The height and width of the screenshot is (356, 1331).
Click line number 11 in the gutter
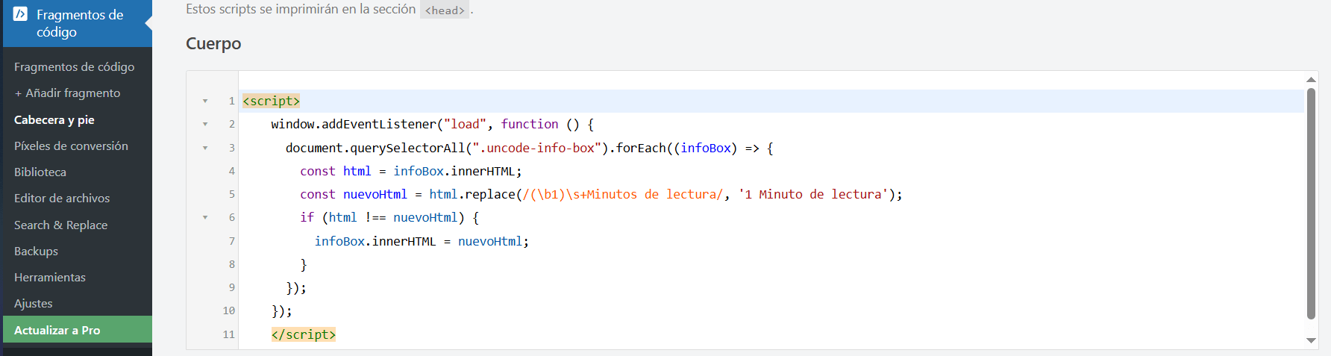click(229, 334)
